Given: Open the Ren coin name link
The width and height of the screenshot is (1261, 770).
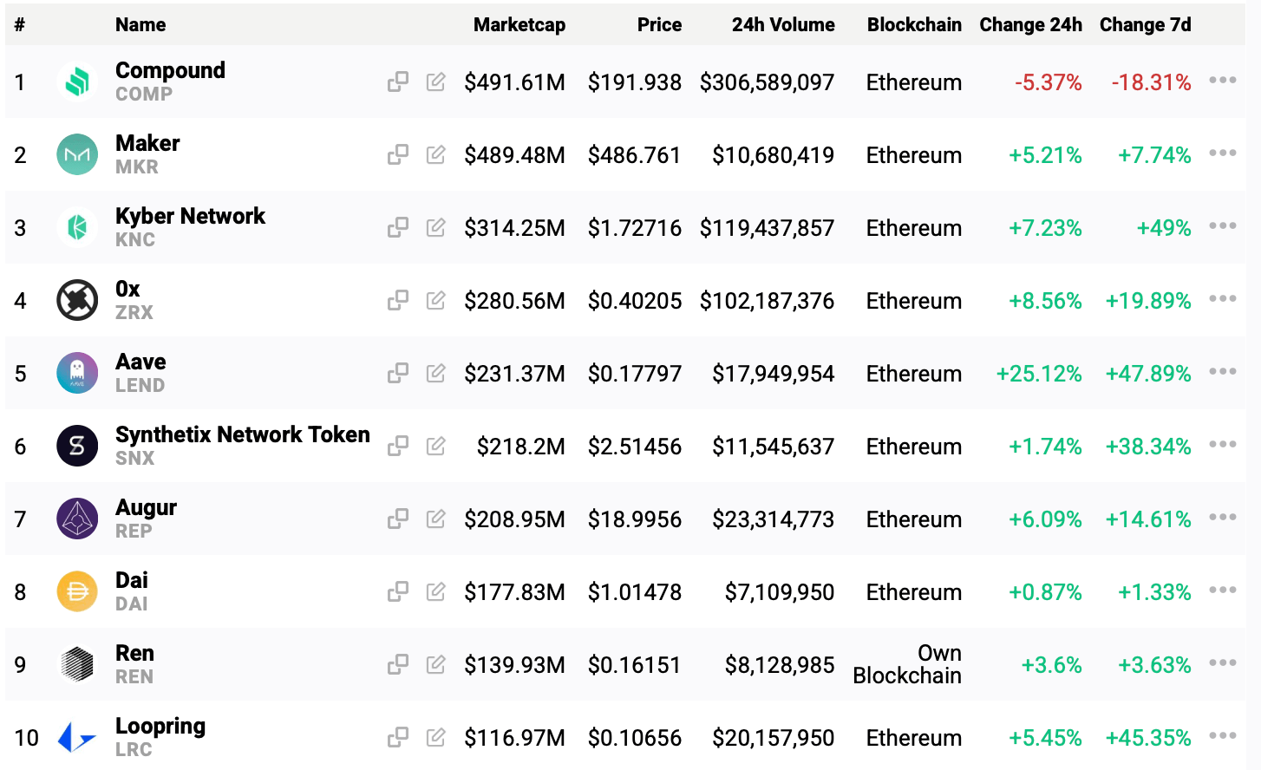Looking at the screenshot, I should point(134,653).
